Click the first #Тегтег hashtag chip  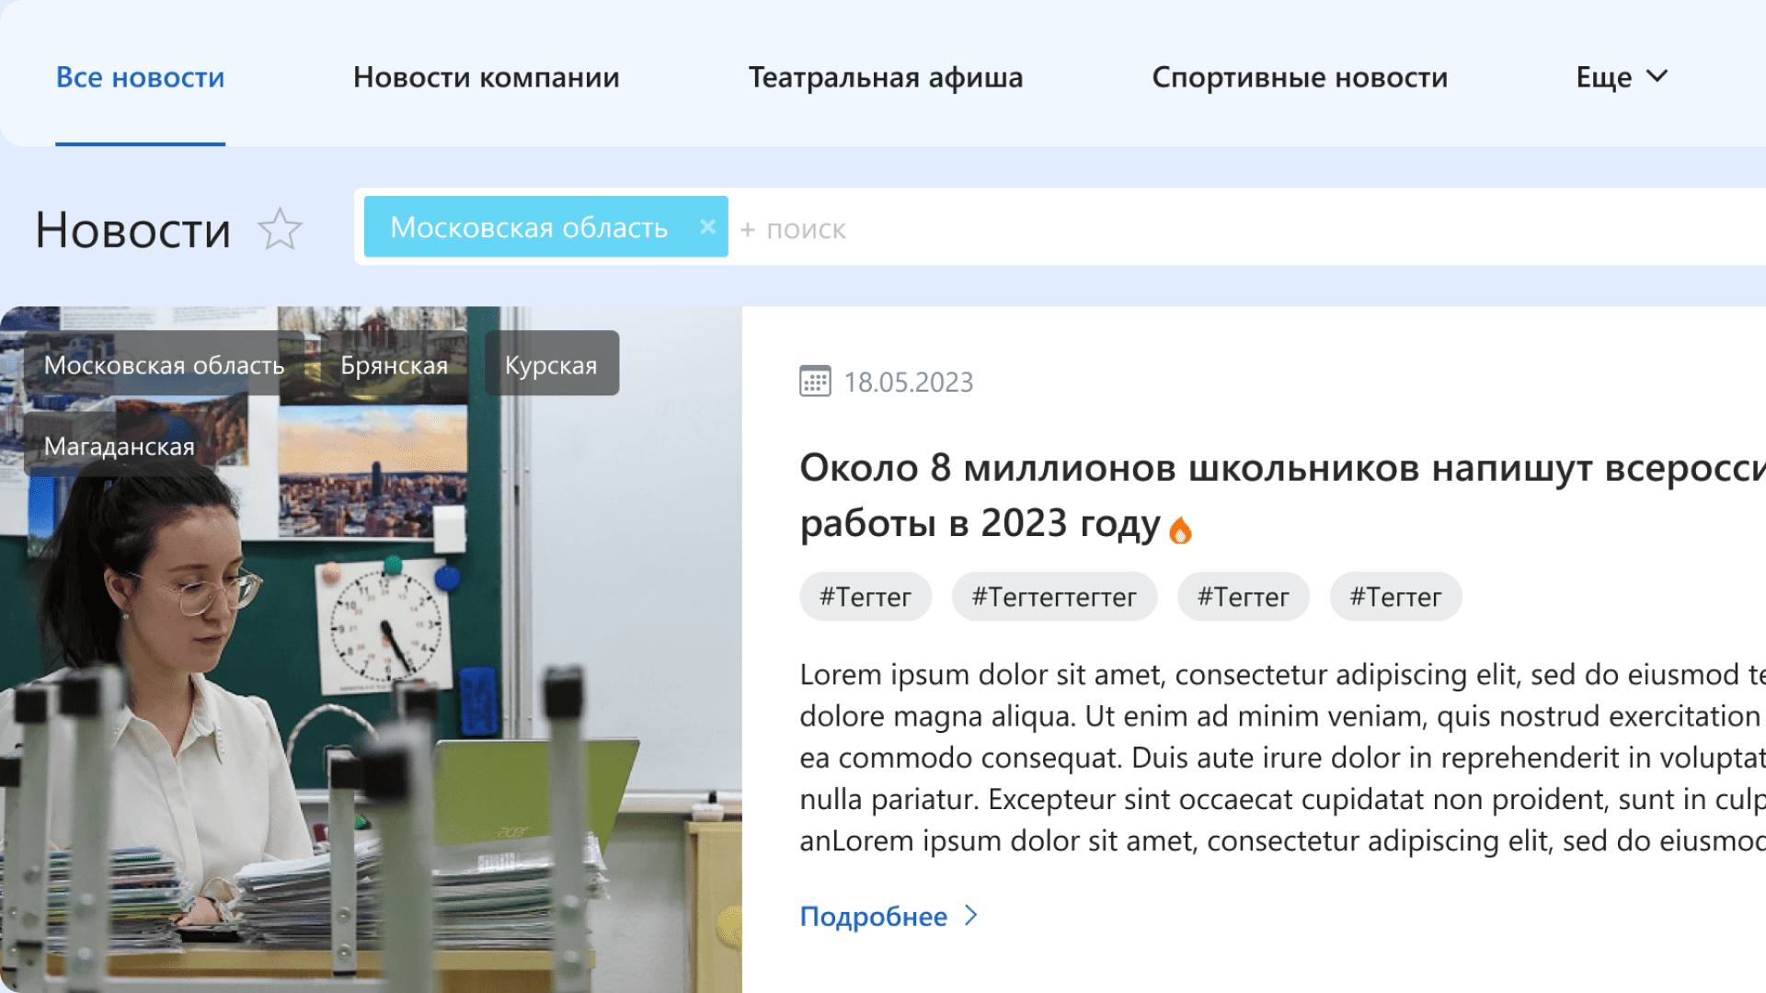[x=865, y=597]
